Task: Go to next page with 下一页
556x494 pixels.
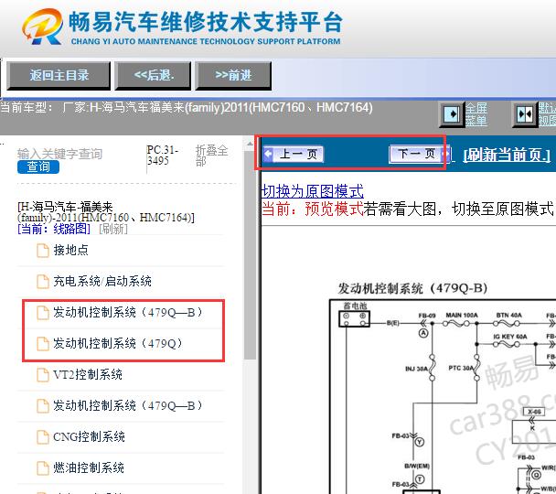Action: coord(420,154)
